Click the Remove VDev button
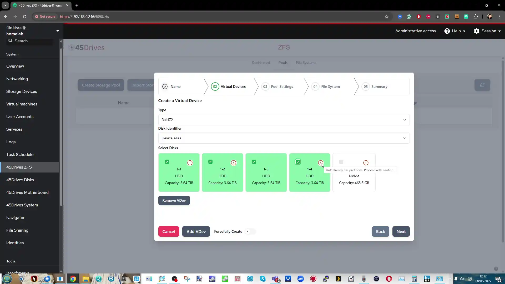The width and height of the screenshot is (505, 284). (174, 200)
